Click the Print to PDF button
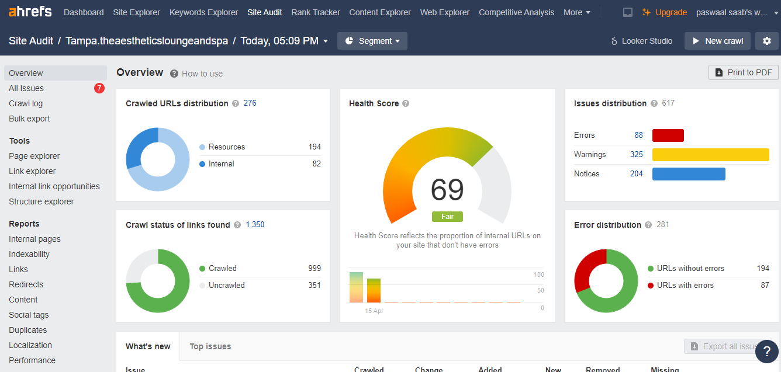The height and width of the screenshot is (372, 781). (x=744, y=72)
